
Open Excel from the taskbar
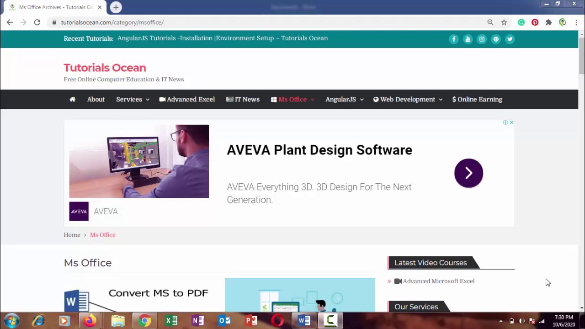coord(171,321)
